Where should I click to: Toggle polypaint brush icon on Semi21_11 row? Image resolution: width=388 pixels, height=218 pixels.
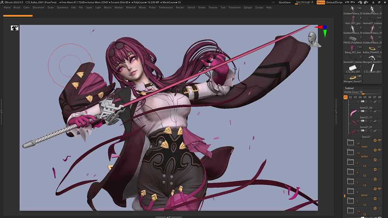[x=375, y=121]
